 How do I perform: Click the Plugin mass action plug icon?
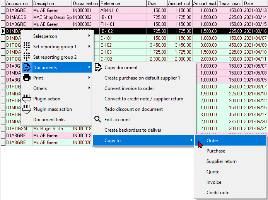point(27,109)
